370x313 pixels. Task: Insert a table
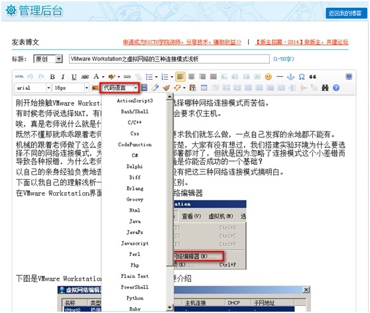(x=204, y=88)
